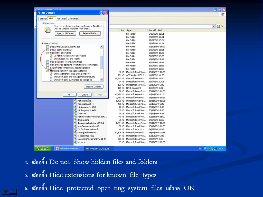263x197 pixels.
Task: Click the Help question mark in Folder Options
Action: point(101,13)
